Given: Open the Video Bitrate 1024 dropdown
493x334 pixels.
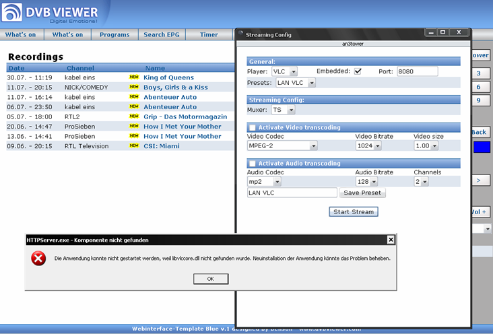Looking at the screenshot, I should (x=368, y=145).
